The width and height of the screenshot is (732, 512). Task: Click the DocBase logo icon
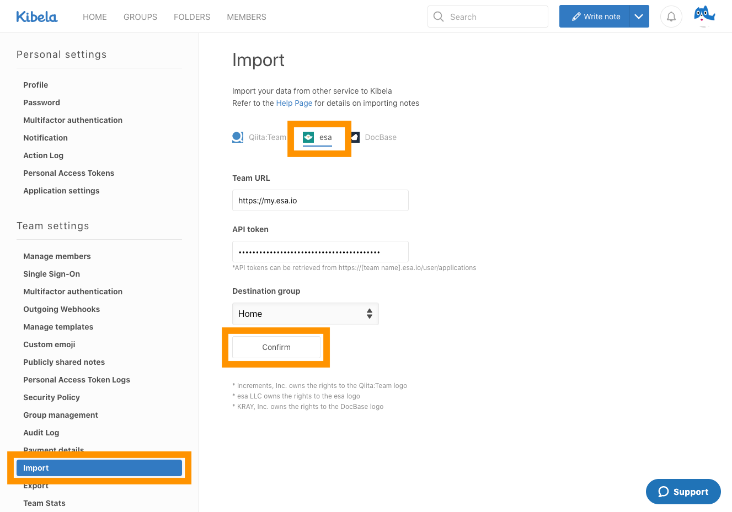[x=355, y=137]
